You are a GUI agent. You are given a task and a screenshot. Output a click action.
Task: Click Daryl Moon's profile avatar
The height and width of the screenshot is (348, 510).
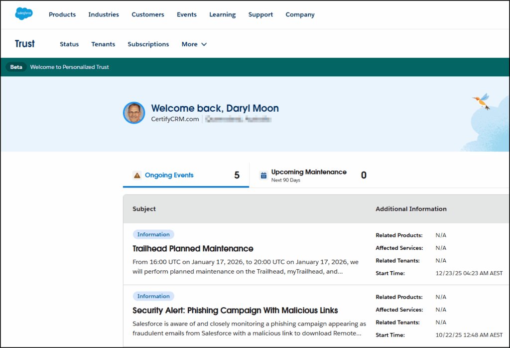[x=133, y=113]
